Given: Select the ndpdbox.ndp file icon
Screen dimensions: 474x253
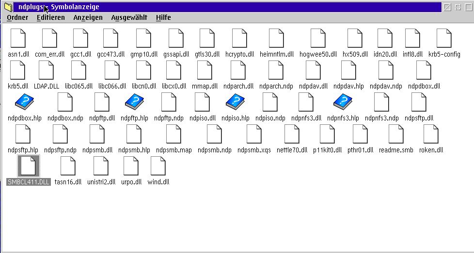Looking at the screenshot, I should (x=65, y=102).
